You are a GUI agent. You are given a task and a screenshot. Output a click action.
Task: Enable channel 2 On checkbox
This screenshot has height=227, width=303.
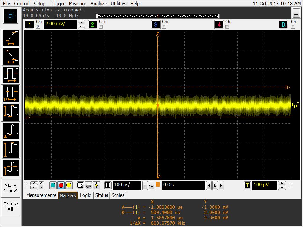101,27
